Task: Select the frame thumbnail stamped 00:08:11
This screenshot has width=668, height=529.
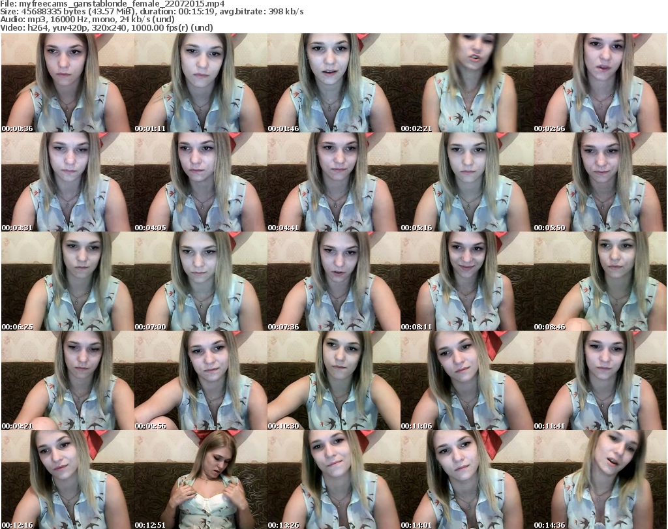Action: (466, 281)
